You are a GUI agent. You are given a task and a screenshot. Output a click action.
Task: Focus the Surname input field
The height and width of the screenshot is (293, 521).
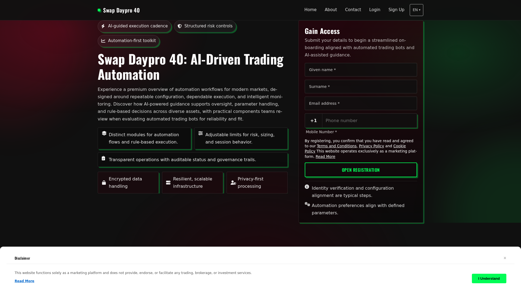[361, 87]
